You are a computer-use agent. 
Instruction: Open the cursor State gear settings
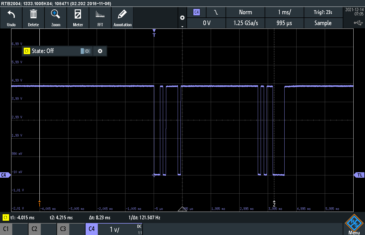coord(100,51)
